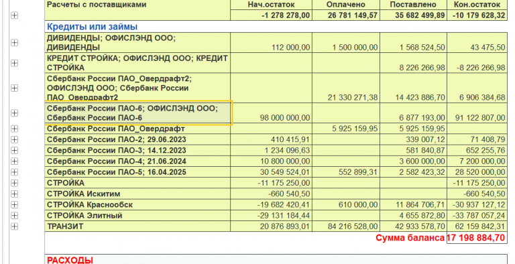Select the СТРОЙКА Искитим name cell
The width and height of the screenshot is (515, 264).
pos(137,194)
